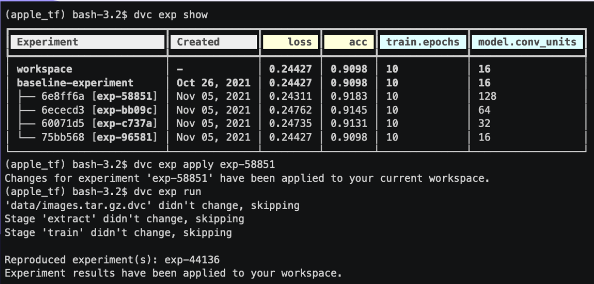
Task: Click the 0.24311 loss value
Action: [291, 96]
